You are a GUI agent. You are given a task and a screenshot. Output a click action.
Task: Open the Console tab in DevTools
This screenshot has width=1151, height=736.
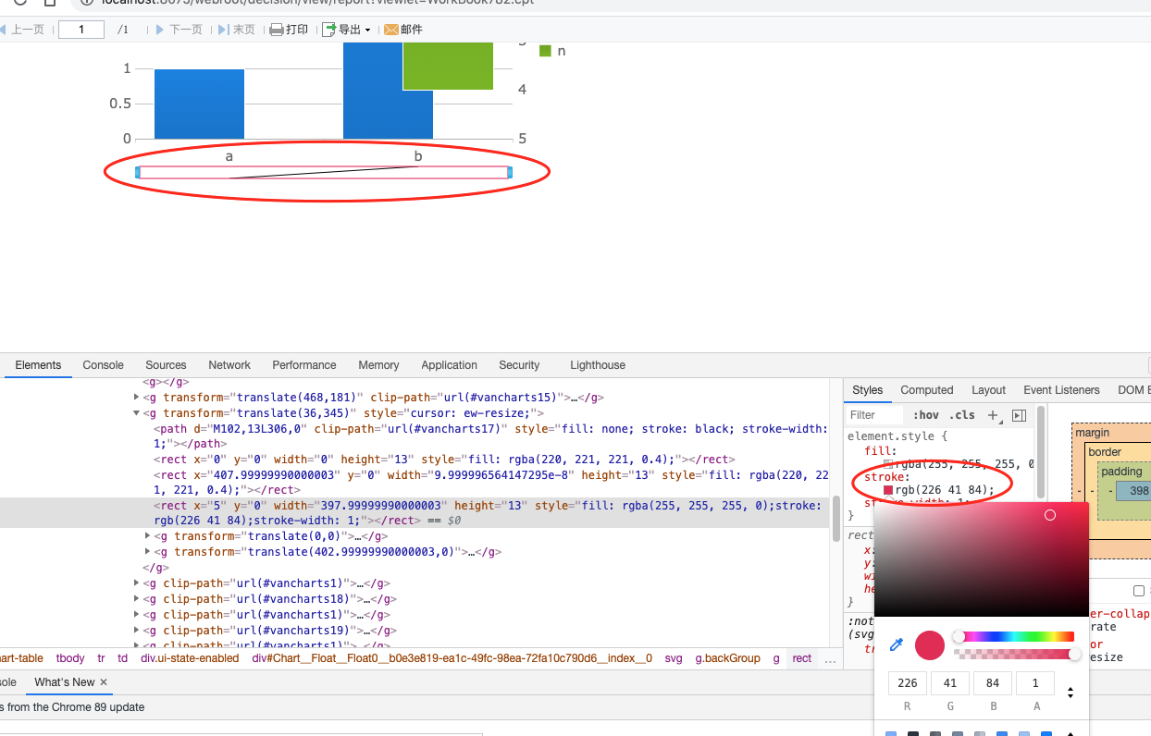(103, 365)
